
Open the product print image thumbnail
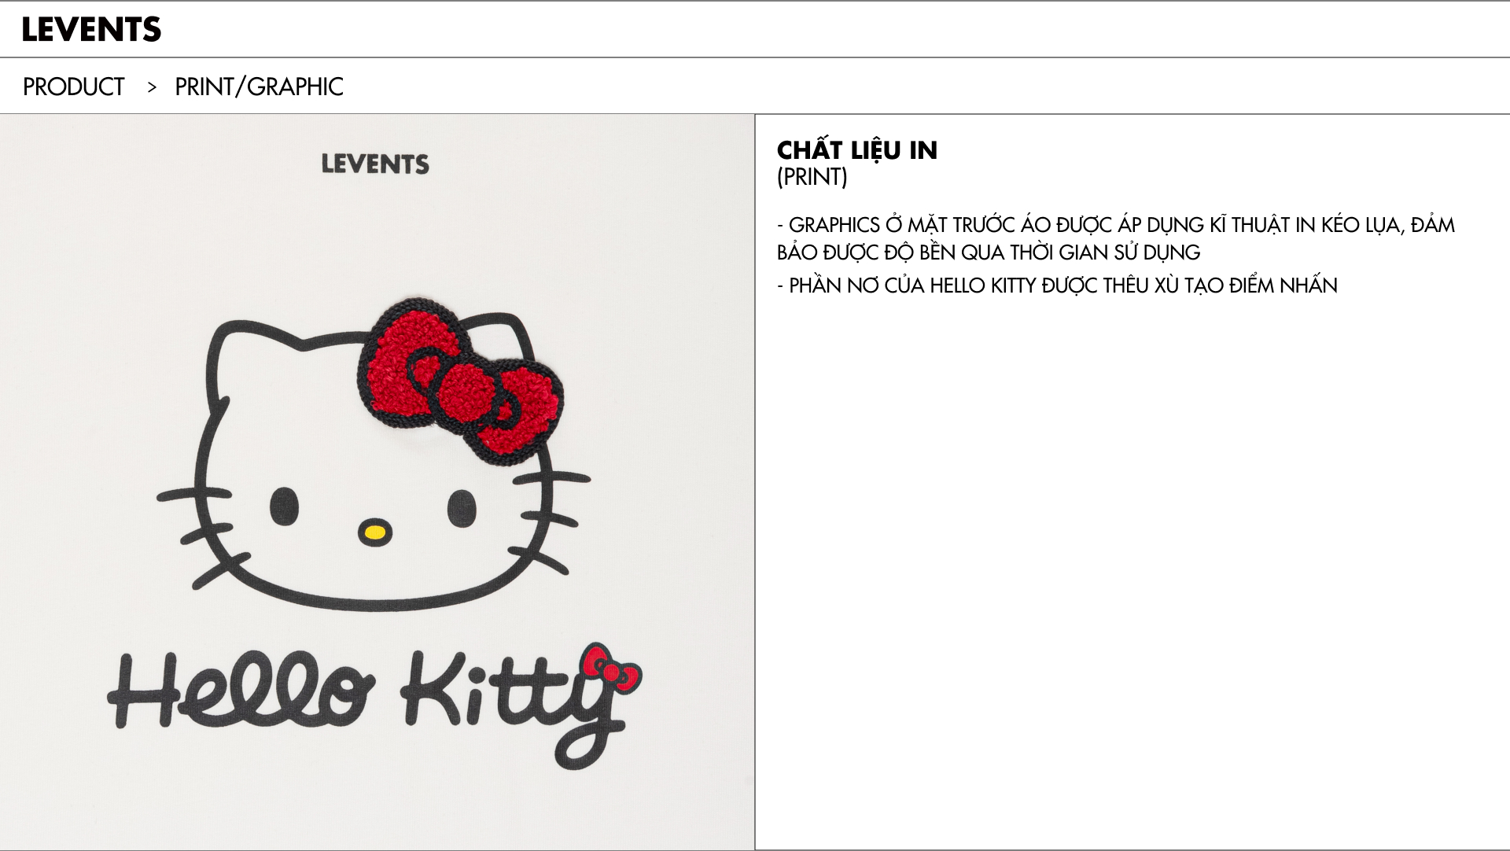click(x=377, y=482)
